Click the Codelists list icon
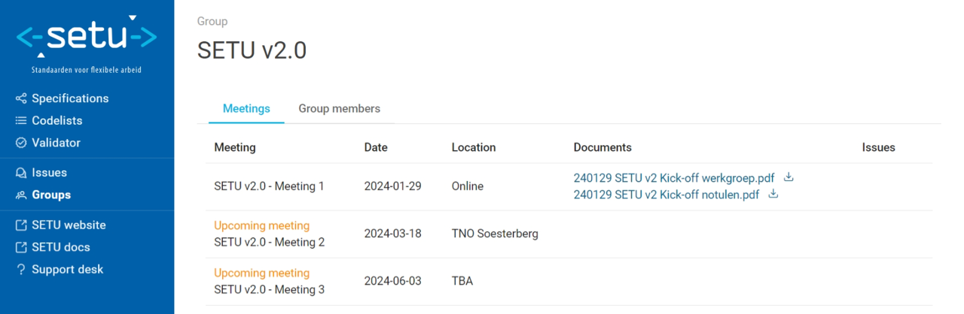Viewport: 964px width, 314px height. tap(21, 120)
